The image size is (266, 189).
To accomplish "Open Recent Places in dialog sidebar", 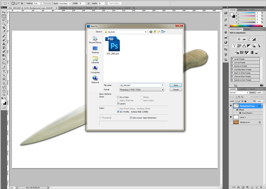I will click(95, 40).
